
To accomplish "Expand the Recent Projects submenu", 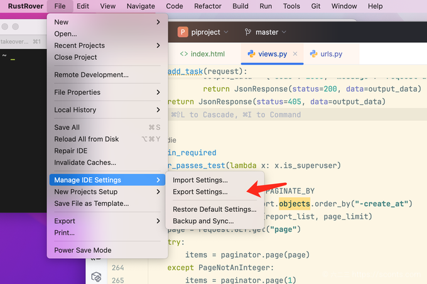I will coord(107,45).
